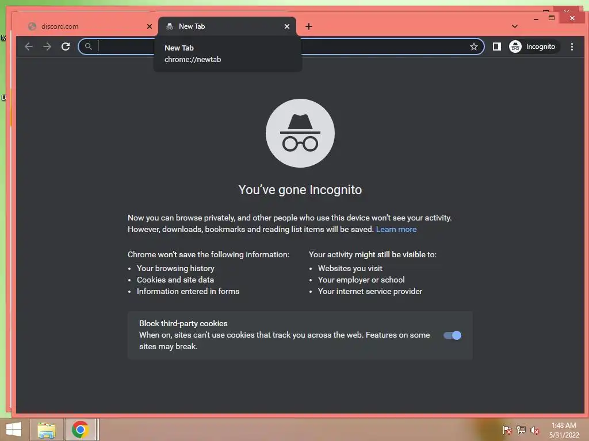This screenshot has height=441, width=589.
Task: Open Chrome's three-dot menu
Action: point(572,47)
